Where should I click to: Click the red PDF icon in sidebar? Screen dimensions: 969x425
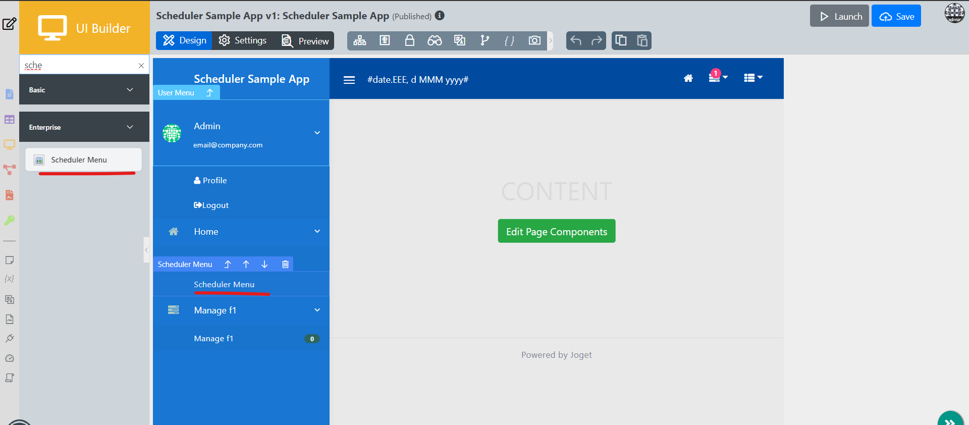pos(10,195)
